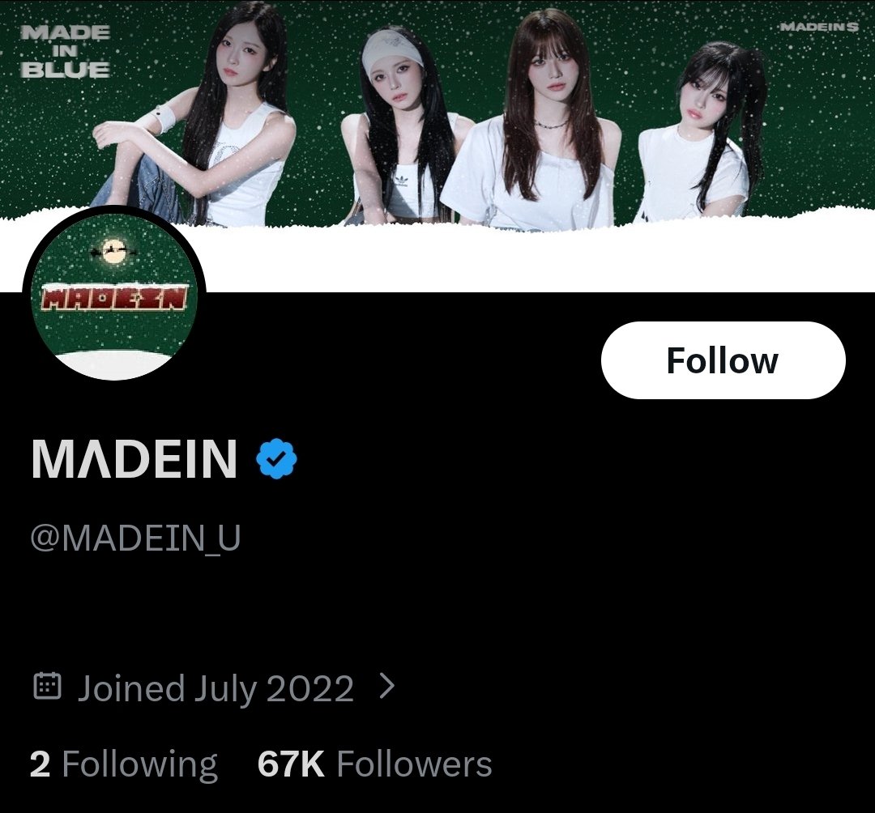Image resolution: width=875 pixels, height=813 pixels.
Task: Click the member with side ponytail
Action: [x=704, y=134]
